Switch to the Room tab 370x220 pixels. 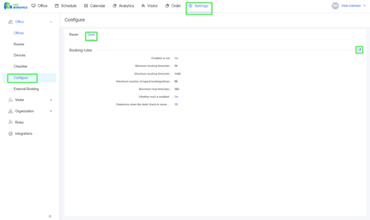[x=73, y=35]
